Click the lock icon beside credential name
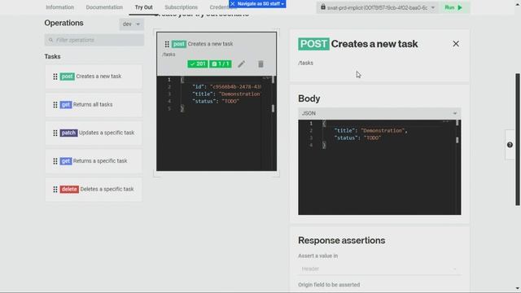Screen dimensions: 521x293 tap(323, 7)
